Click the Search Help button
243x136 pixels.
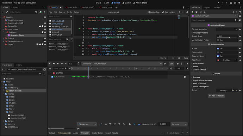click(169, 12)
